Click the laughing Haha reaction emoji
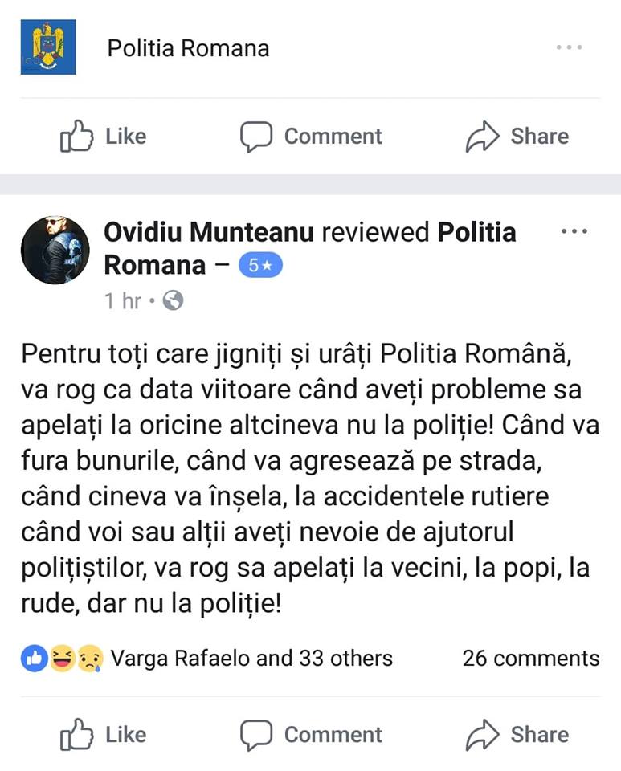This screenshot has height=771, width=621. pyautogui.click(x=61, y=659)
